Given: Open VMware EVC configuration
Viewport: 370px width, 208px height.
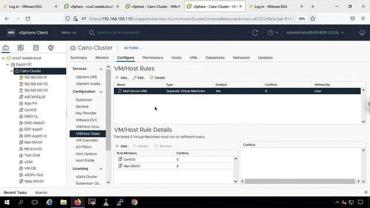Looking at the screenshot, I should [x=86, y=120].
